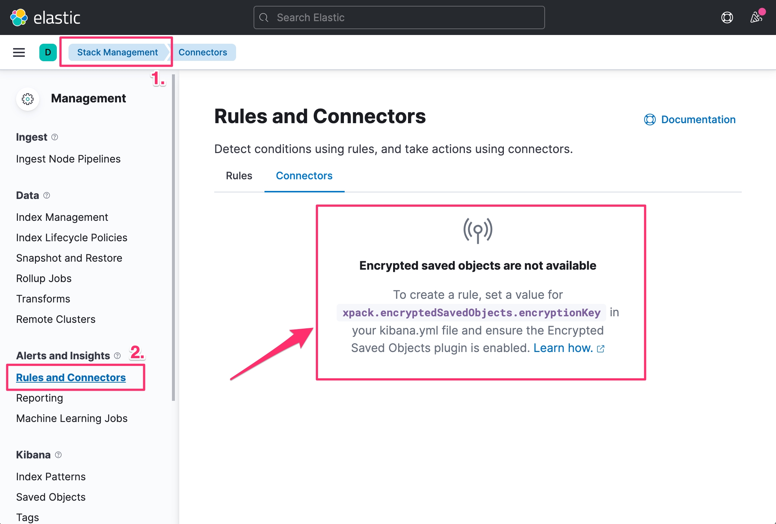Click the Rules and Connectors page title

[x=320, y=116]
